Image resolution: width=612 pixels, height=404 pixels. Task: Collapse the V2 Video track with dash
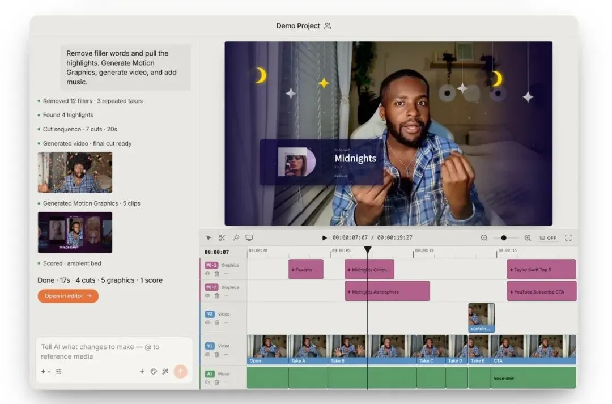226,322
